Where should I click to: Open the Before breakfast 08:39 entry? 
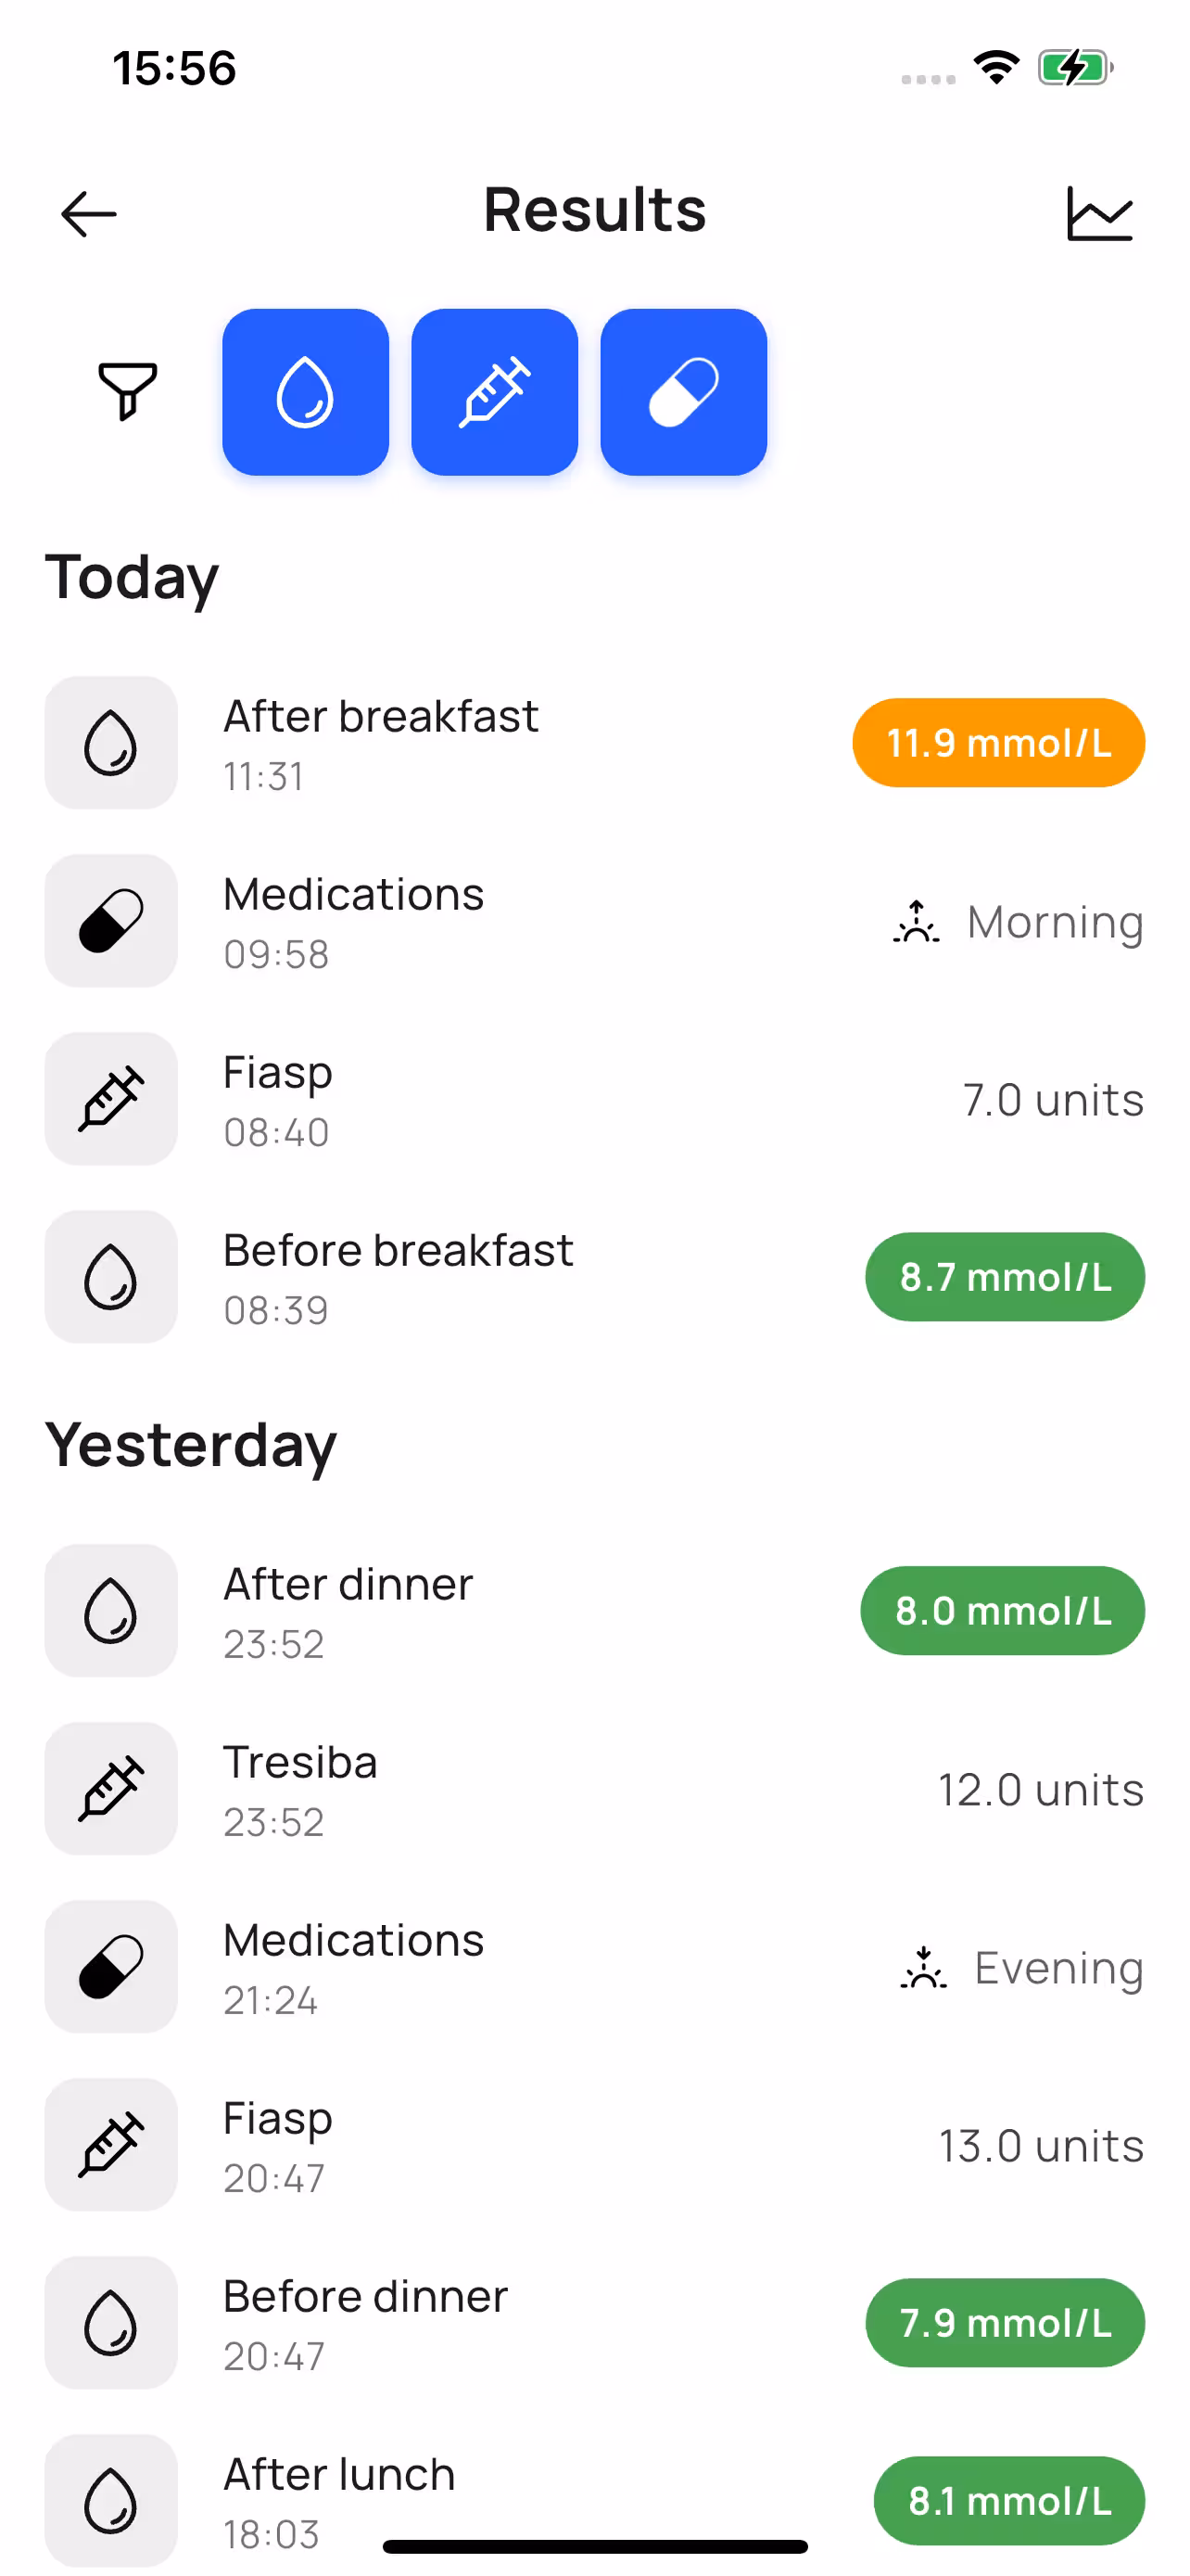point(398,1277)
